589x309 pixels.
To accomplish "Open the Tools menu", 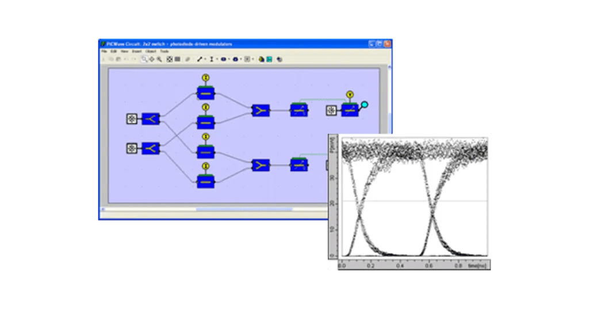I will [x=165, y=51].
